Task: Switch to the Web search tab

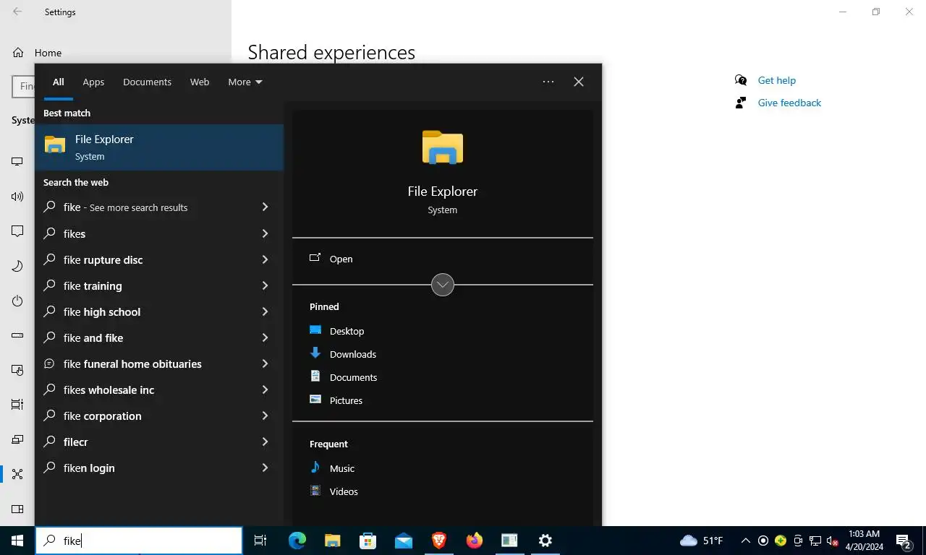Action: point(200,82)
